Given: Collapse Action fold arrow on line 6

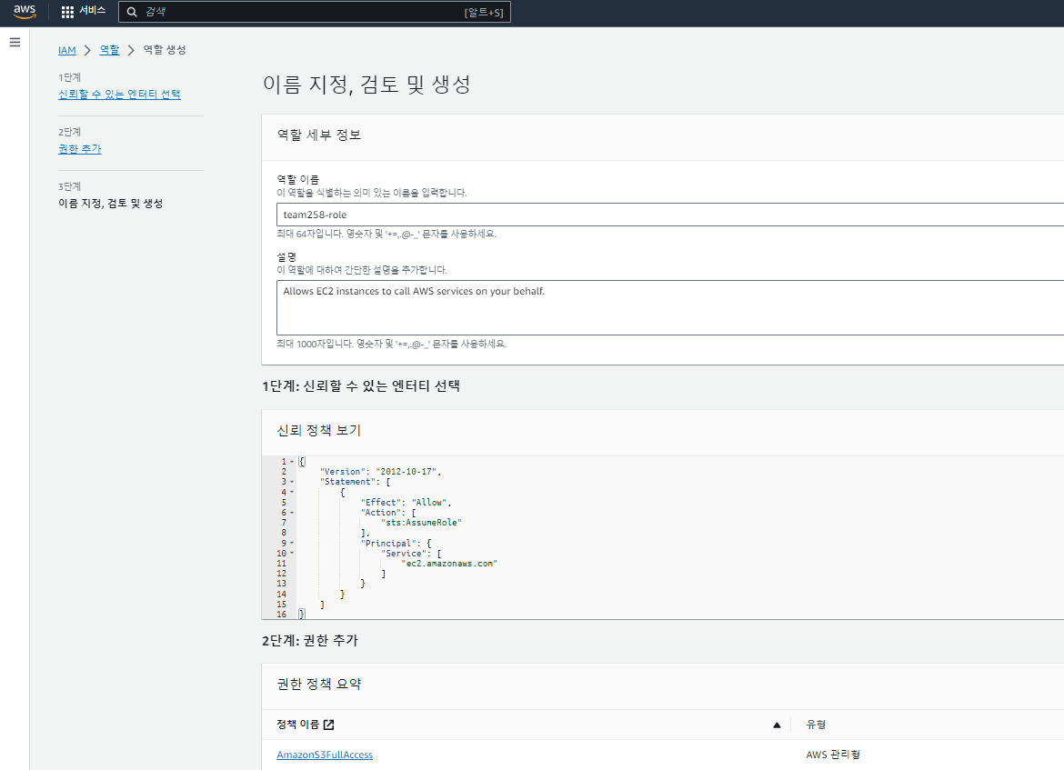Looking at the screenshot, I should click(x=293, y=513).
